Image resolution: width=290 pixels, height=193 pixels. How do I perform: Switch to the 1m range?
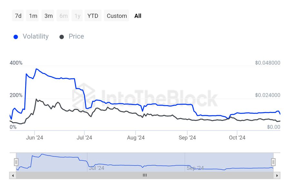tap(33, 16)
